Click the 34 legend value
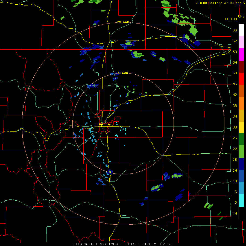246x246 pixels. pyautogui.click(x=235, y=116)
